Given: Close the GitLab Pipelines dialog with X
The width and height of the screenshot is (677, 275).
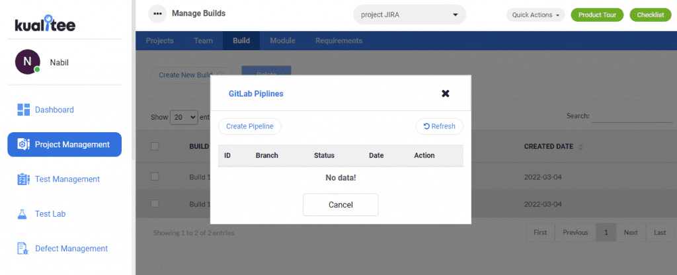Looking at the screenshot, I should coord(446,93).
